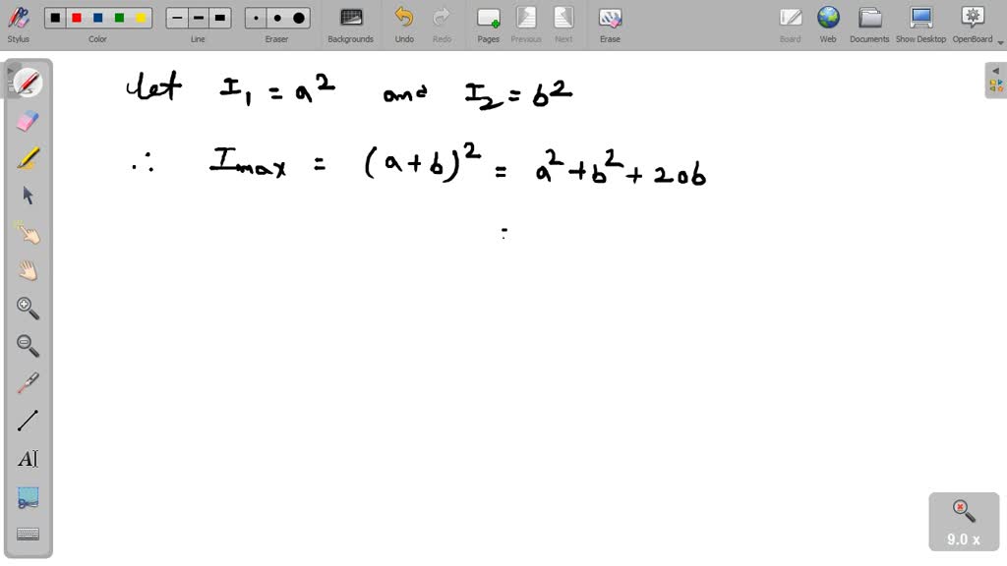Select the Eraser tool in the left sidebar
This screenshot has height=566, width=1007.
tap(27, 120)
